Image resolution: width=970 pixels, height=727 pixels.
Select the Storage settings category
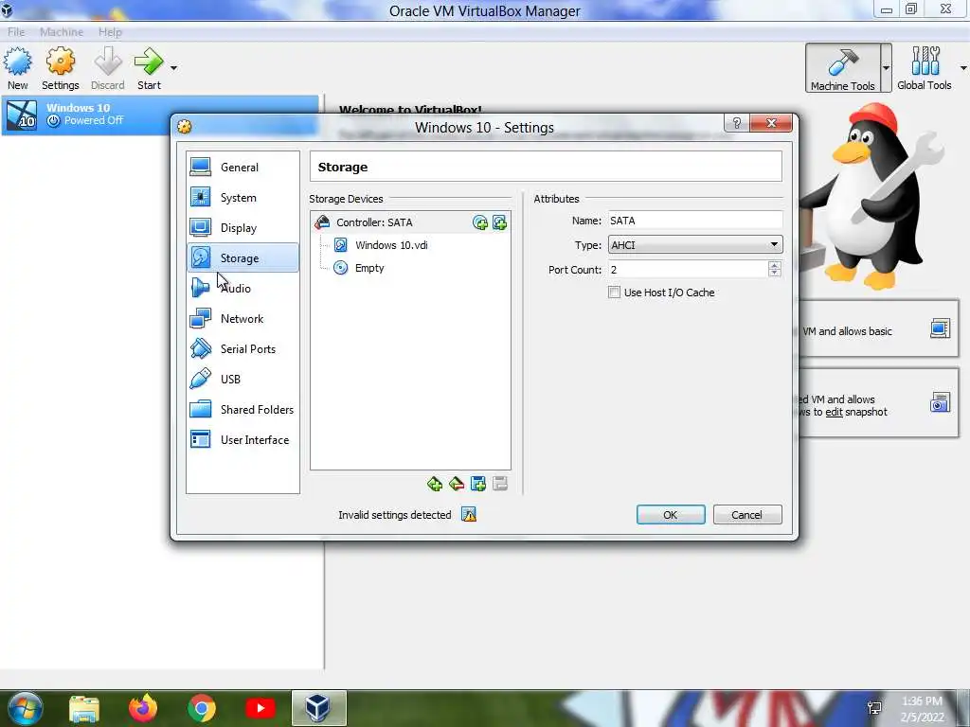tap(242, 257)
